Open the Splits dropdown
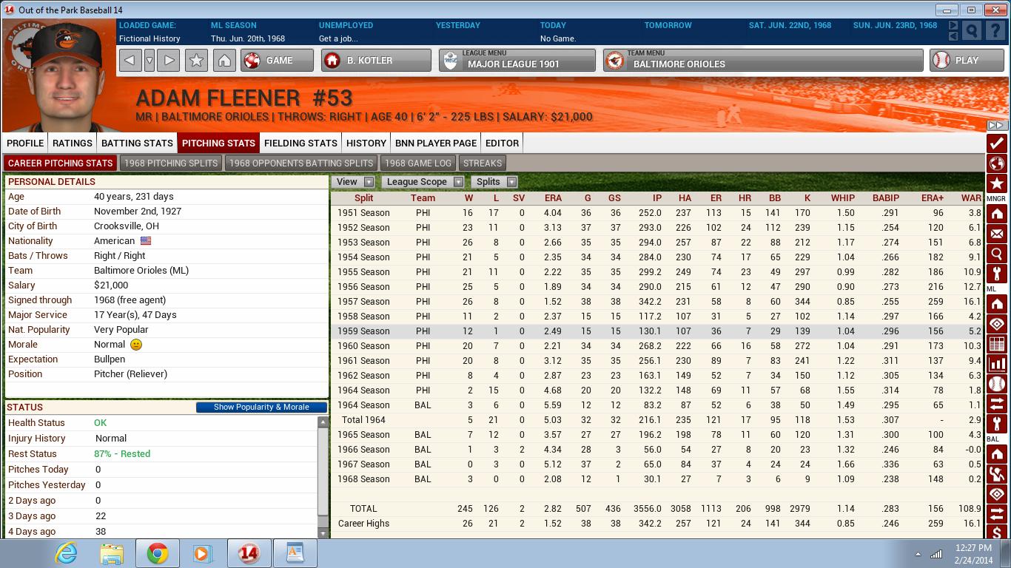This screenshot has height=568, width=1011. [496, 181]
